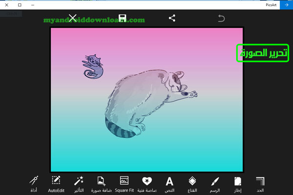Select the Square Fit tool
Image resolution: width=293 pixels, height=195 pixels.
click(124, 184)
